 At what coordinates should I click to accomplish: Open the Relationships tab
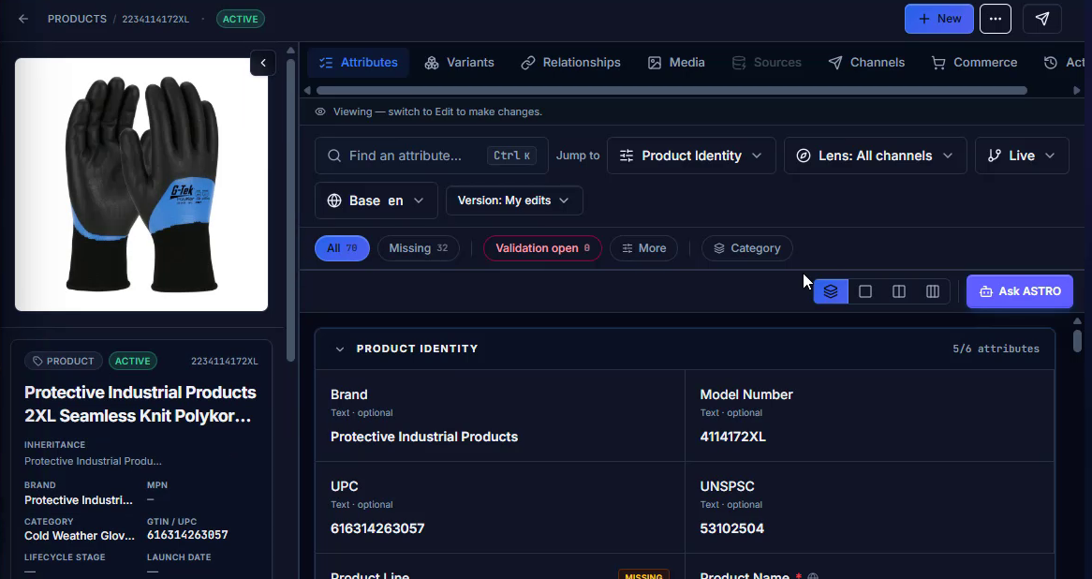571,63
